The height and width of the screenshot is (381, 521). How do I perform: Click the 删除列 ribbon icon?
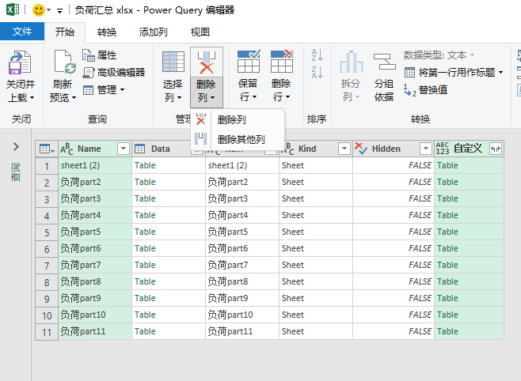click(207, 62)
